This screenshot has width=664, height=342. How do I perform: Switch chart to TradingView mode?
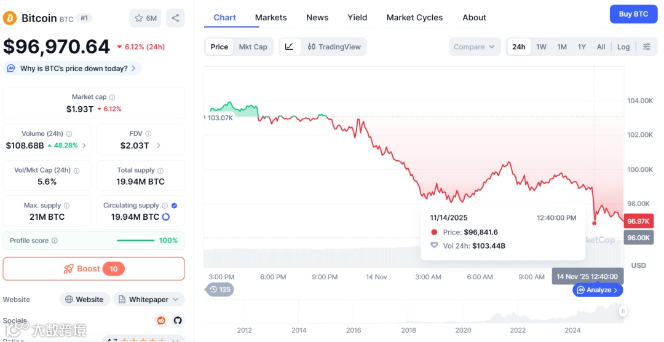[334, 47]
